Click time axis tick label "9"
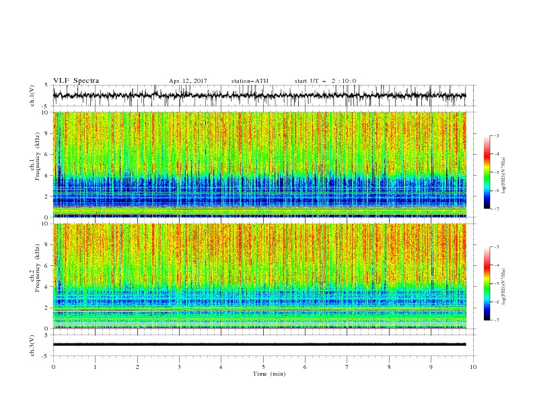Viewport: 533px width, 412px height. tap(431, 367)
